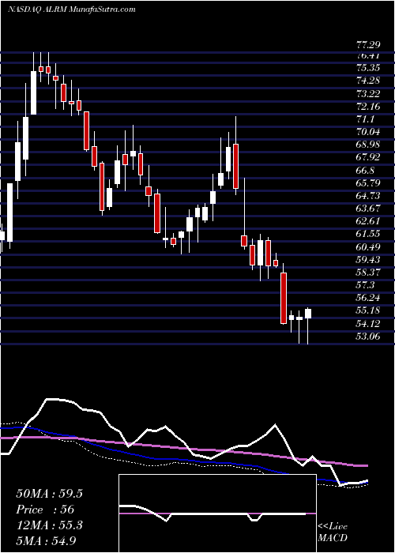Click the 70.04 price axis label
Screen dimensions: 395x553
[x=368, y=132]
